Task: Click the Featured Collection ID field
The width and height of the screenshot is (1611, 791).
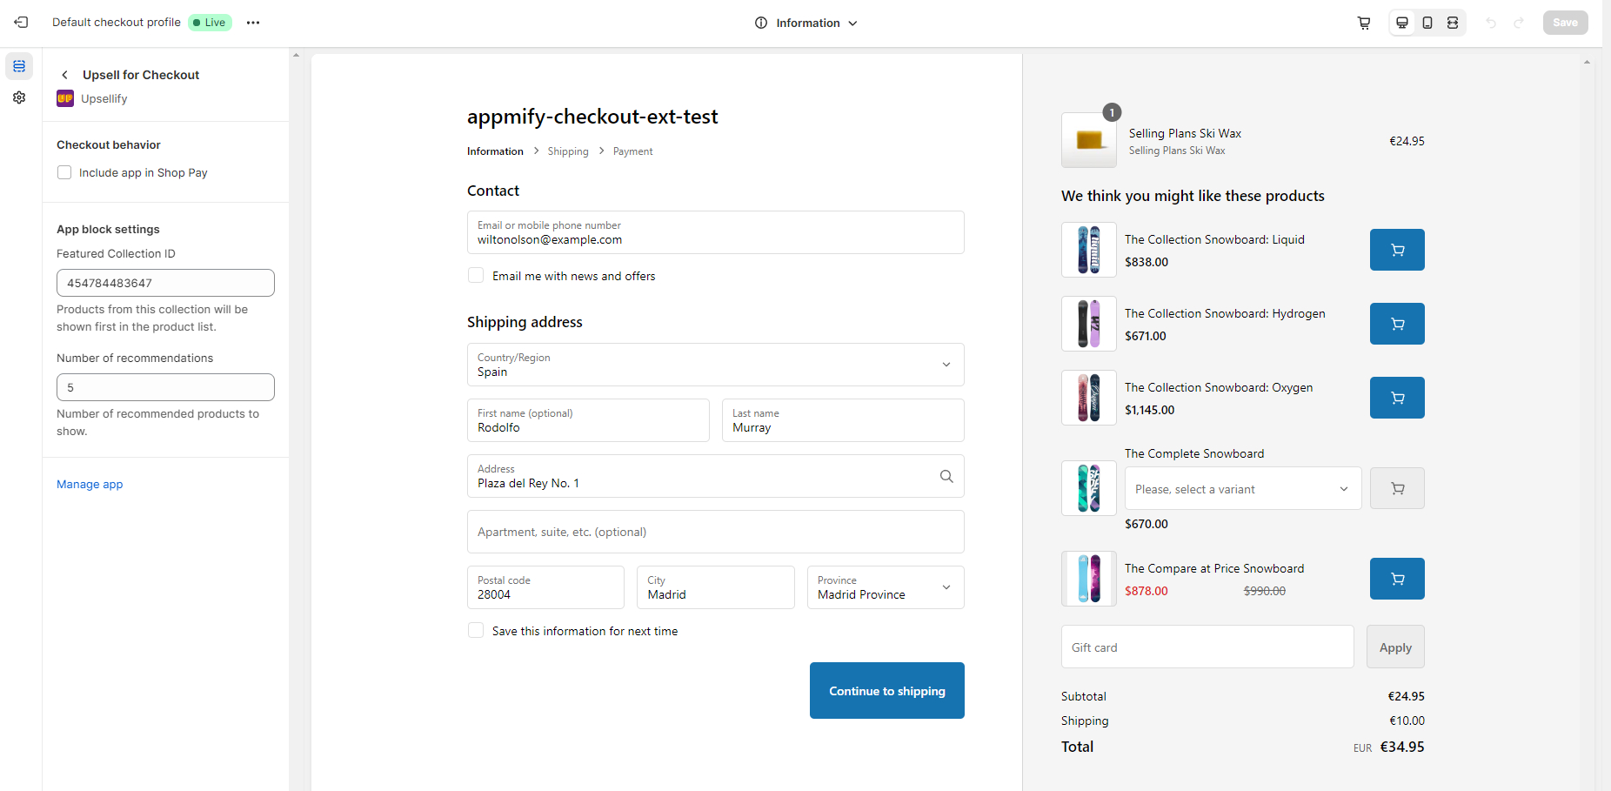Action: (165, 283)
